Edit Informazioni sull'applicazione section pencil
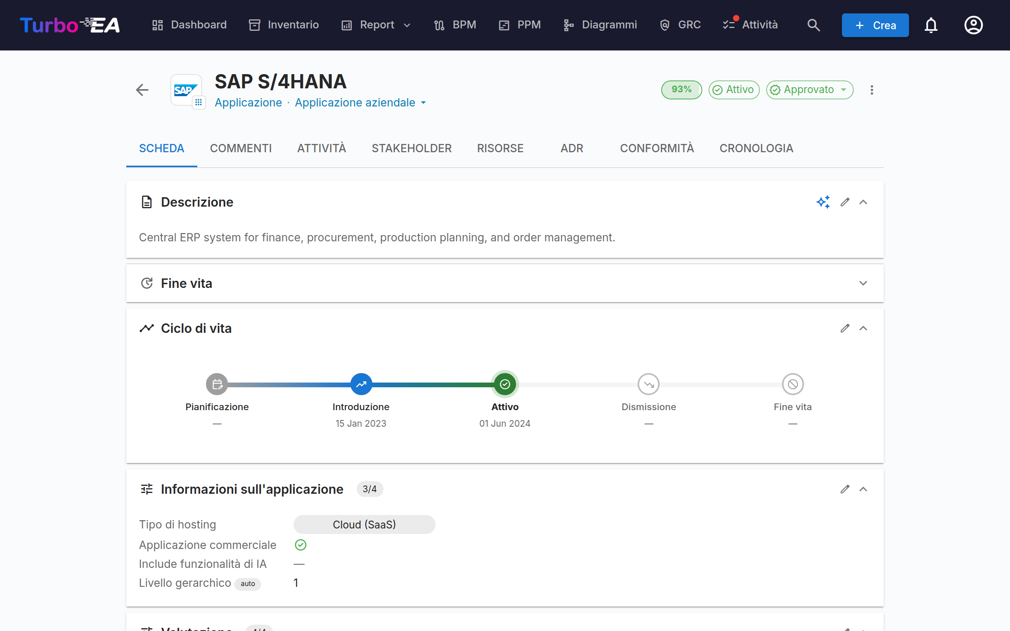 coord(845,489)
